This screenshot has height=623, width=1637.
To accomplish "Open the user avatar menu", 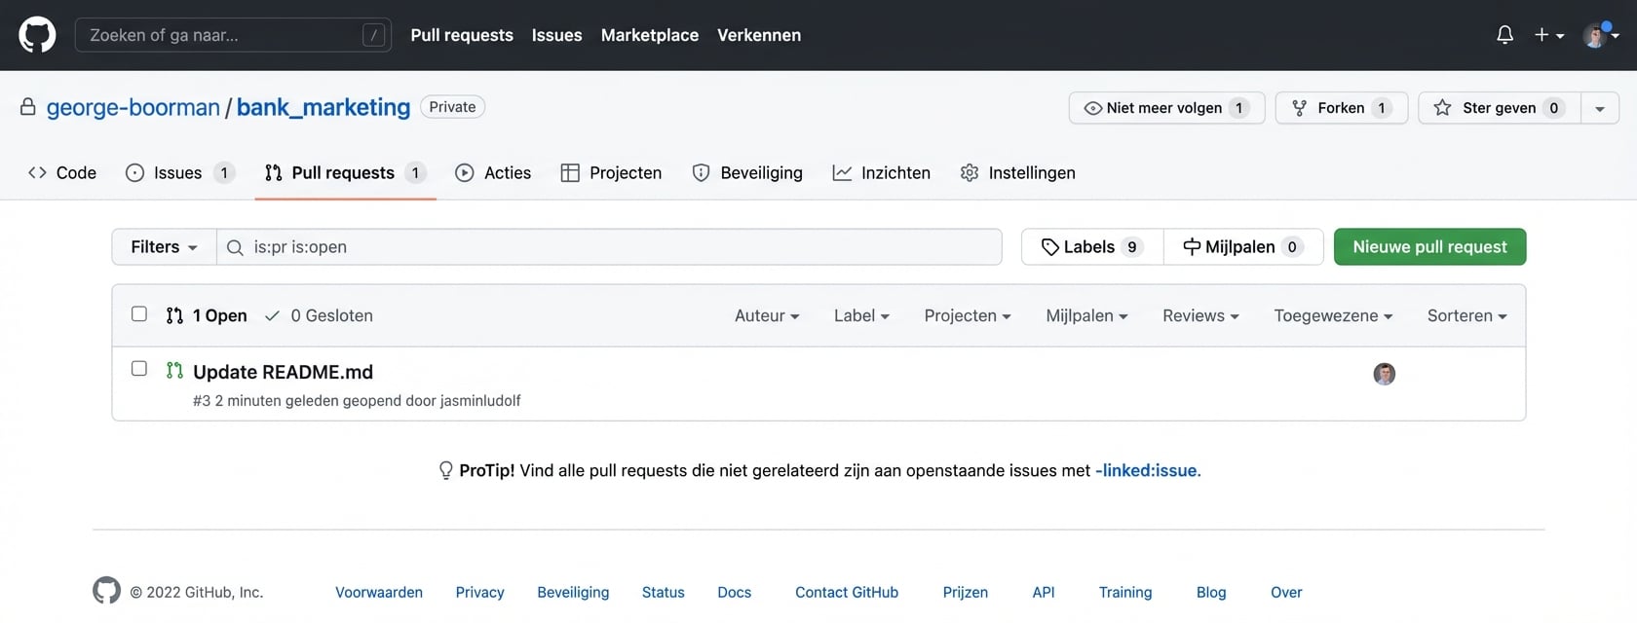I will (x=1600, y=35).
